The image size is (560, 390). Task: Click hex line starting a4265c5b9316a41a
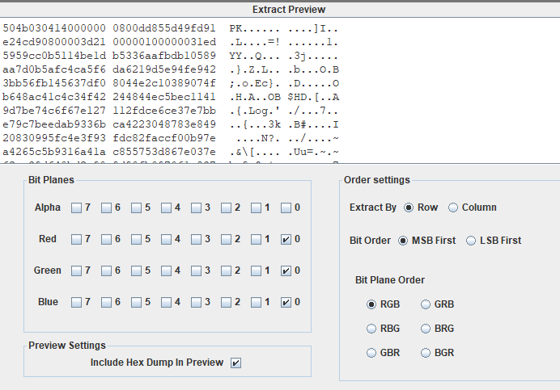[171, 152]
